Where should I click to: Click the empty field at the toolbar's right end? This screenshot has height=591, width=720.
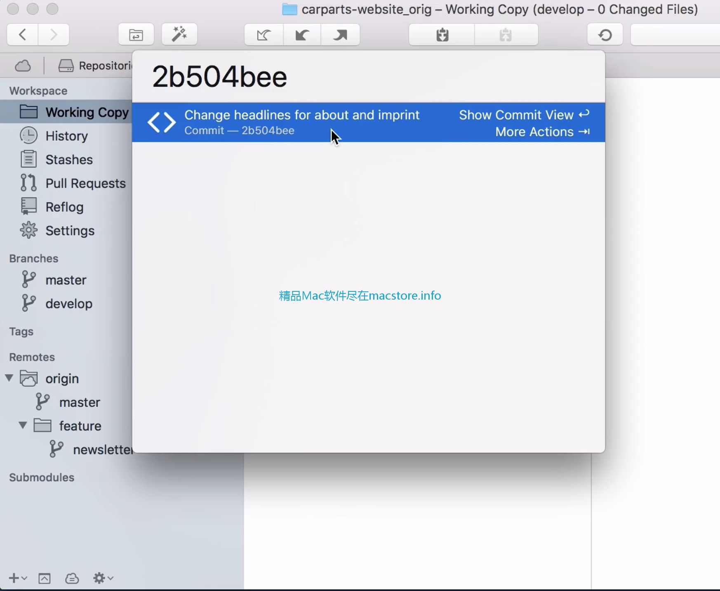[675, 35]
